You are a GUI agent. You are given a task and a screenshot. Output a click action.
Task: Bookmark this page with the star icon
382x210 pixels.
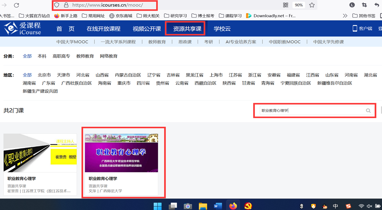point(312,5)
